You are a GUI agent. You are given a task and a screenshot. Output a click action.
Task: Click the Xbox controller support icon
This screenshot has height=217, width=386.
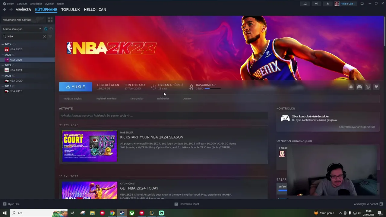285,118
